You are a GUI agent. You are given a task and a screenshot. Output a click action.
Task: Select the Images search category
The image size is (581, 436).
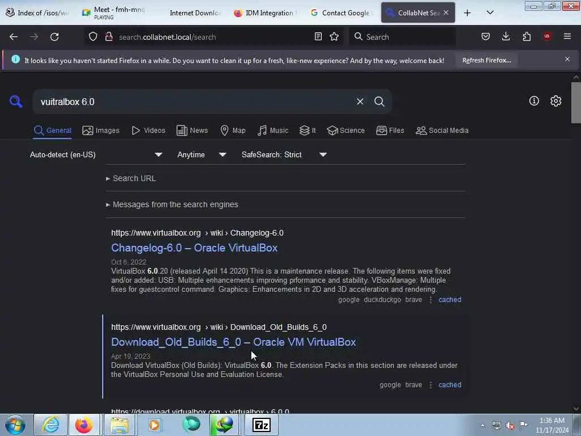[101, 131]
